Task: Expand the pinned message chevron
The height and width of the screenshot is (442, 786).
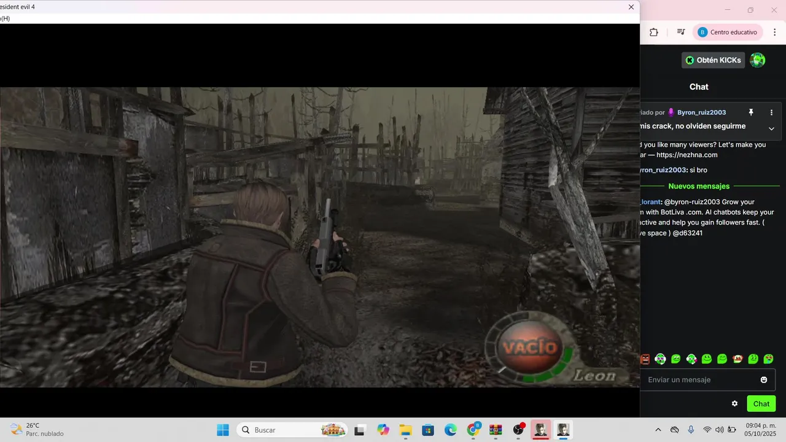Action: (x=772, y=128)
